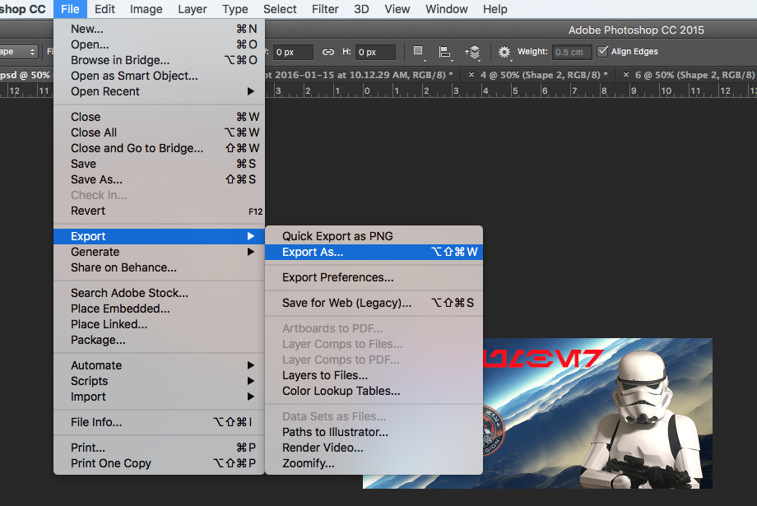This screenshot has height=506, width=757.
Task: Open the shape mode dropdown in options bar
Action: click(18, 52)
